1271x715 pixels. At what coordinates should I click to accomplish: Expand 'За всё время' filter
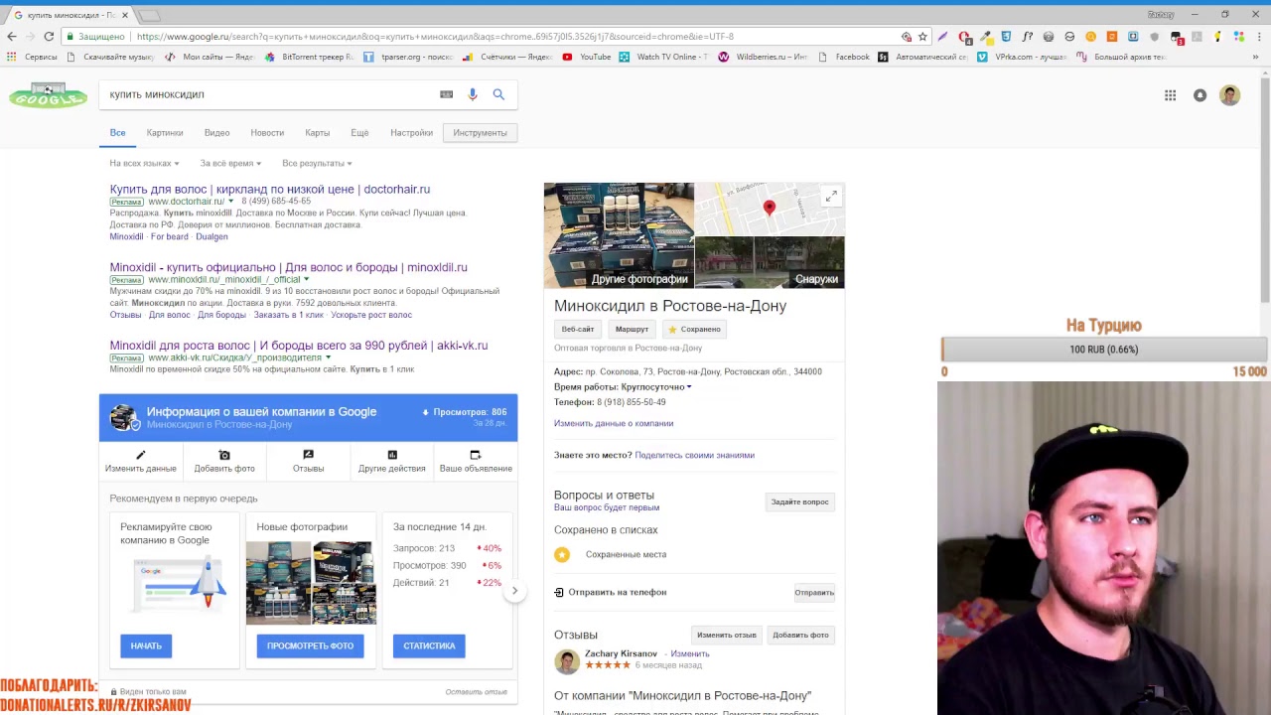click(230, 163)
